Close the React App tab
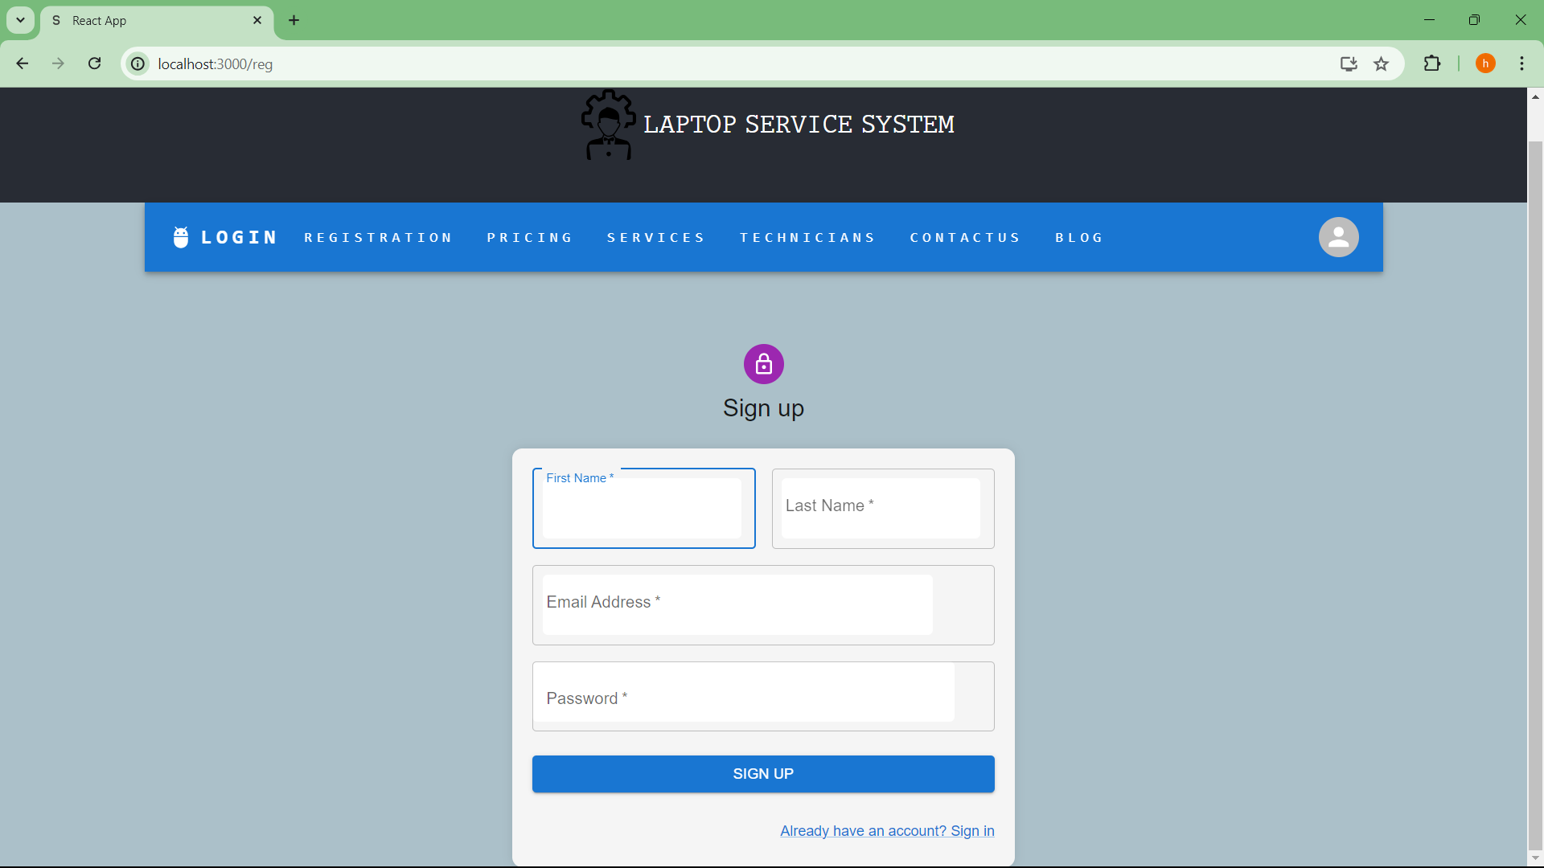The height and width of the screenshot is (868, 1544). (x=257, y=20)
